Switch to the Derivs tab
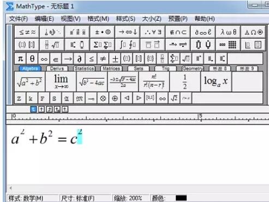This screenshot has height=202, width=269. (x=57, y=68)
